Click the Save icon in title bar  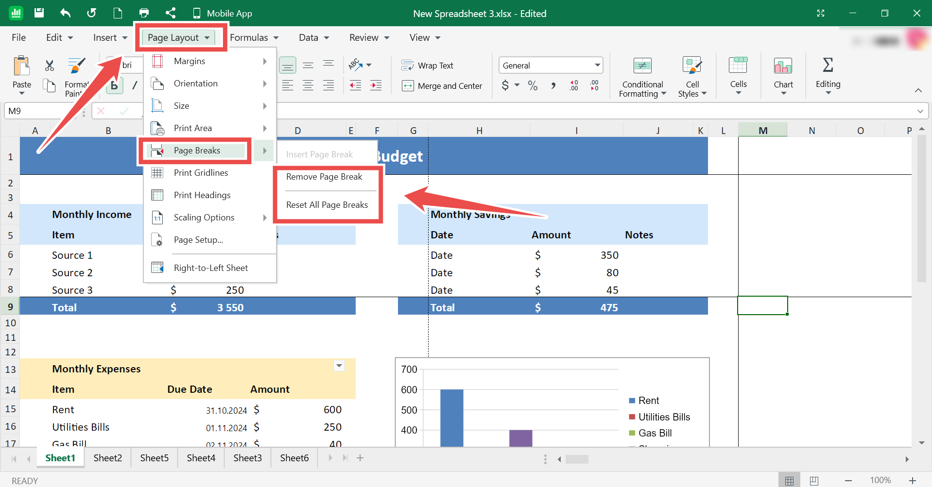point(39,13)
